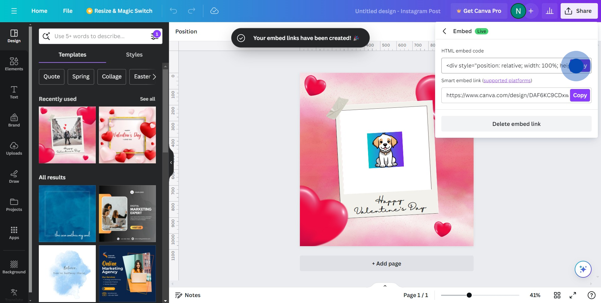
Task: Select the Valentine's Day gold frame template
Action: click(x=127, y=135)
